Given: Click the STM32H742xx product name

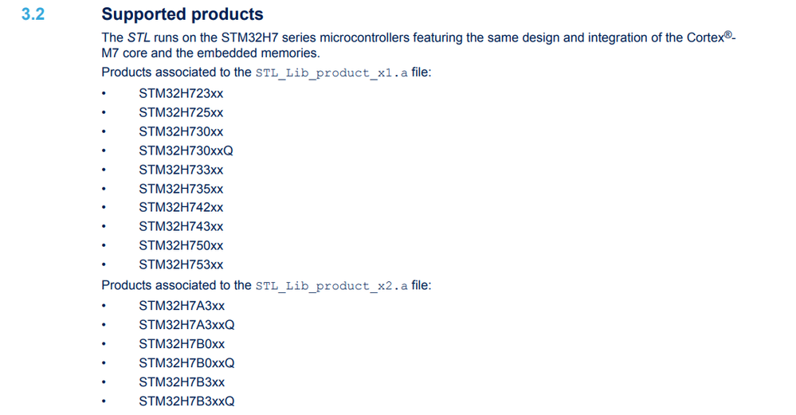Looking at the screenshot, I should tap(181, 207).
